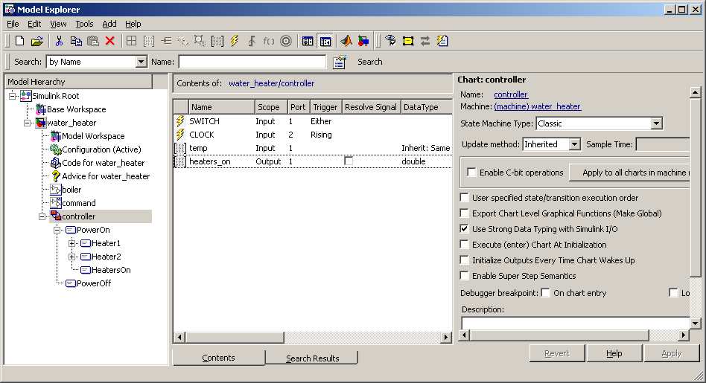706x383 pixels.
Task: Toggle the dialog view pane icon
Action: pos(325,42)
